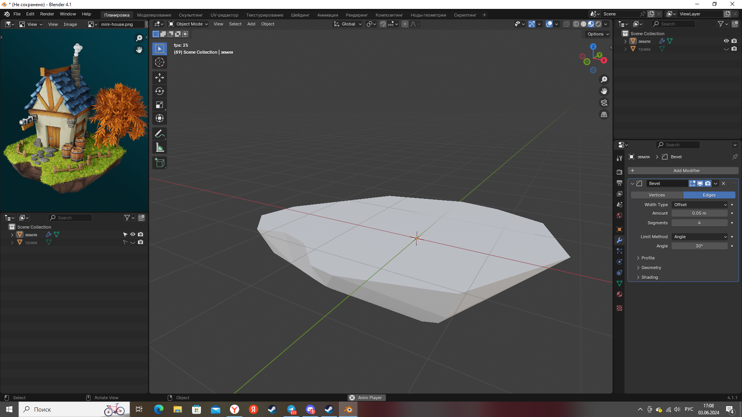The width and height of the screenshot is (742, 417).
Task: Activate the Move tool
Action: [x=160, y=77]
